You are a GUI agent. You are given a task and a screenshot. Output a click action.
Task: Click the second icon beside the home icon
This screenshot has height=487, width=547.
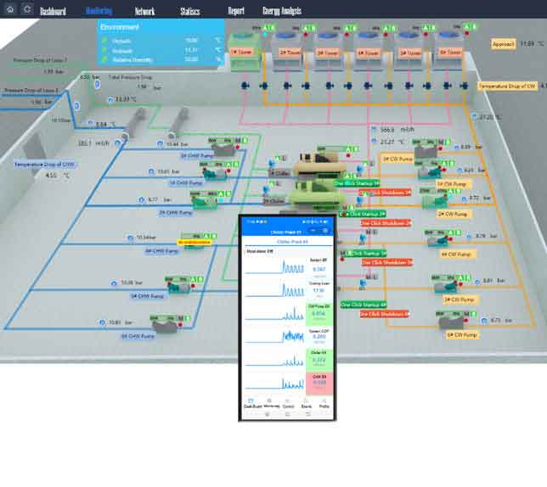(27, 9)
